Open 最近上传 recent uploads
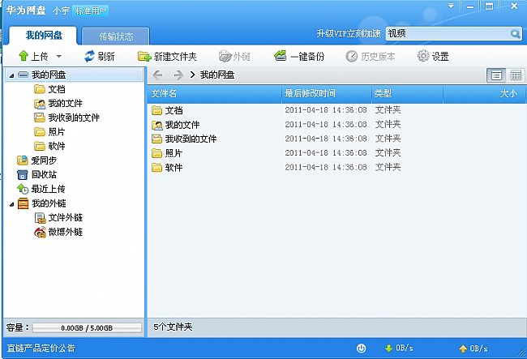 tap(41, 189)
